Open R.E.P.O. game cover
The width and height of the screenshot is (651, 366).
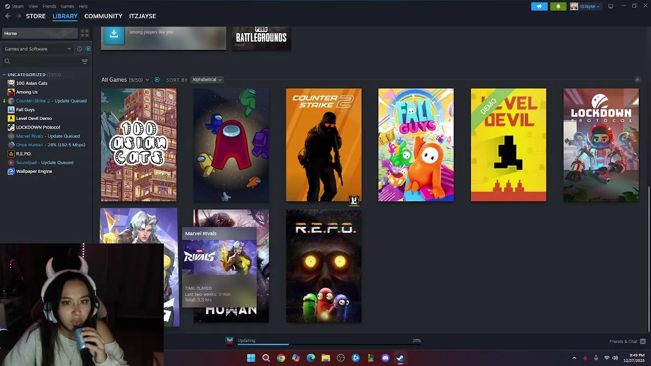(323, 266)
